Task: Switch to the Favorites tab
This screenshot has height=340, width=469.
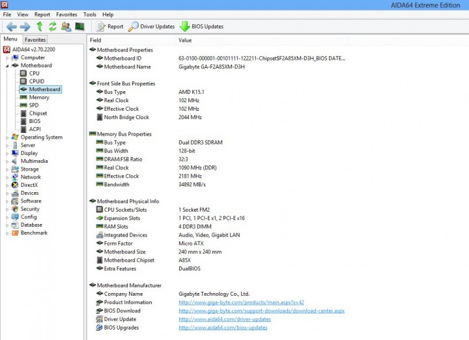Action: (35, 40)
